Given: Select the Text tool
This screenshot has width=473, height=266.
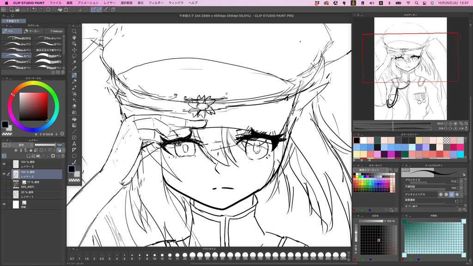Looking at the screenshot, I should click(x=74, y=144).
